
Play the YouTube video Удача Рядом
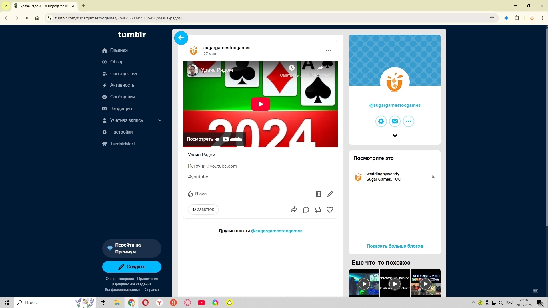click(261, 104)
